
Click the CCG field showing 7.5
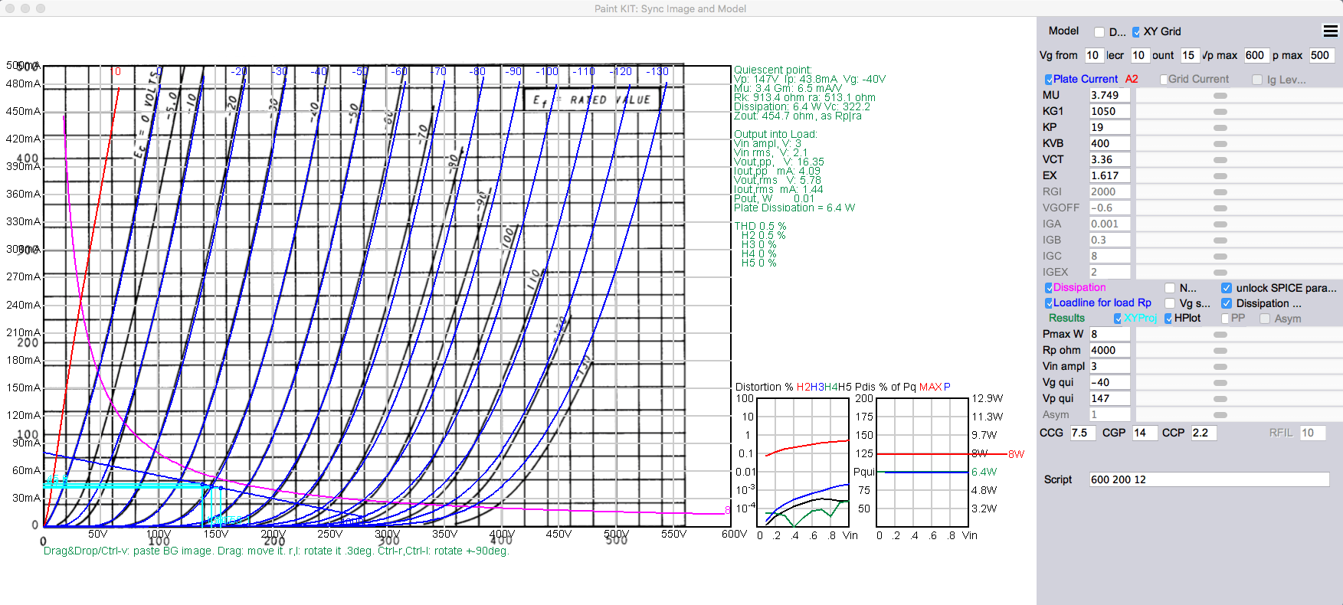1083,433
